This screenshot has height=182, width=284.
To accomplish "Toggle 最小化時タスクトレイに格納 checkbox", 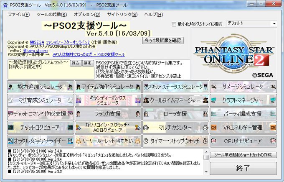I will (174, 24).
